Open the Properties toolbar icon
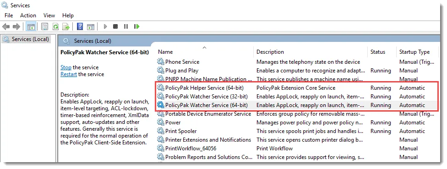This screenshot has width=447, height=169. pyautogui.click(x=45, y=27)
